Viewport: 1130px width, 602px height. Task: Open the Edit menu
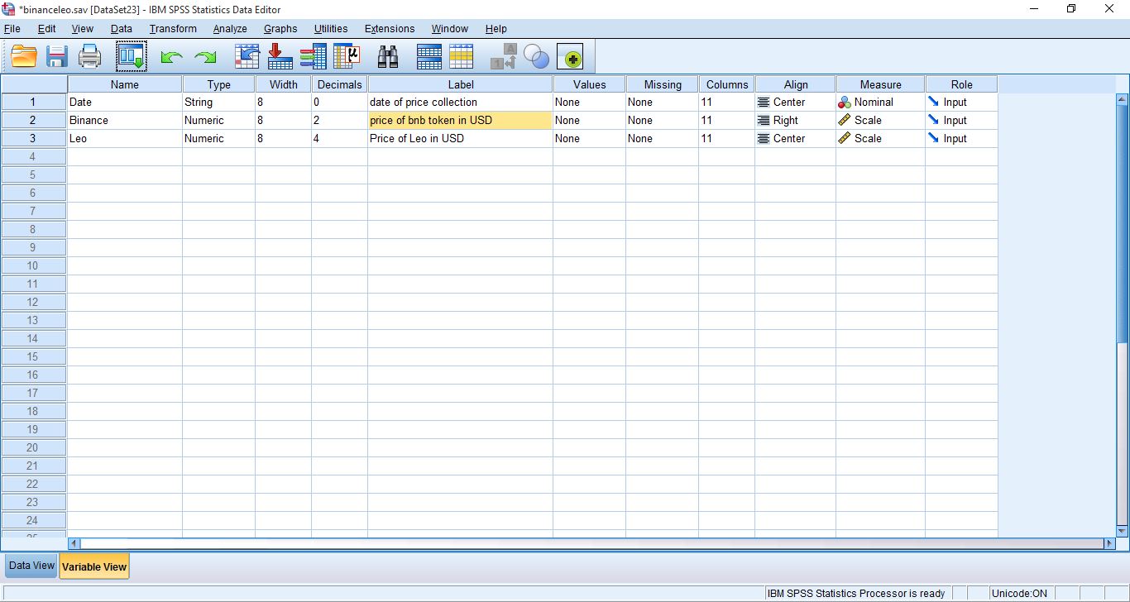[47, 29]
